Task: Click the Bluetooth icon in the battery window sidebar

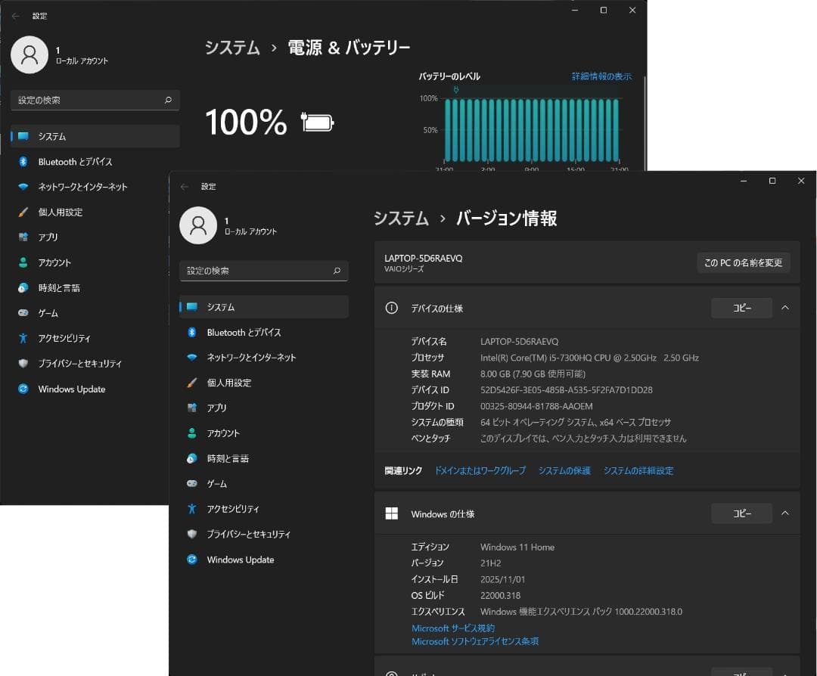Action: (23, 162)
